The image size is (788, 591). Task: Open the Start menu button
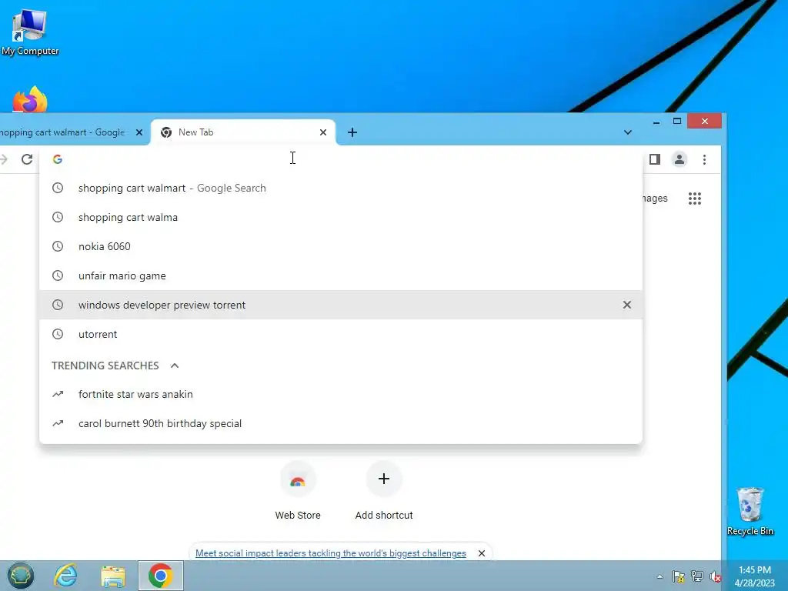tap(21, 576)
